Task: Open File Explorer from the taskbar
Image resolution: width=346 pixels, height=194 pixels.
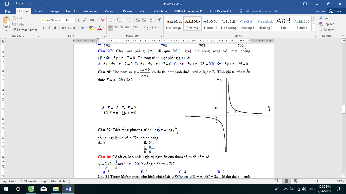Action: [x=56, y=189]
